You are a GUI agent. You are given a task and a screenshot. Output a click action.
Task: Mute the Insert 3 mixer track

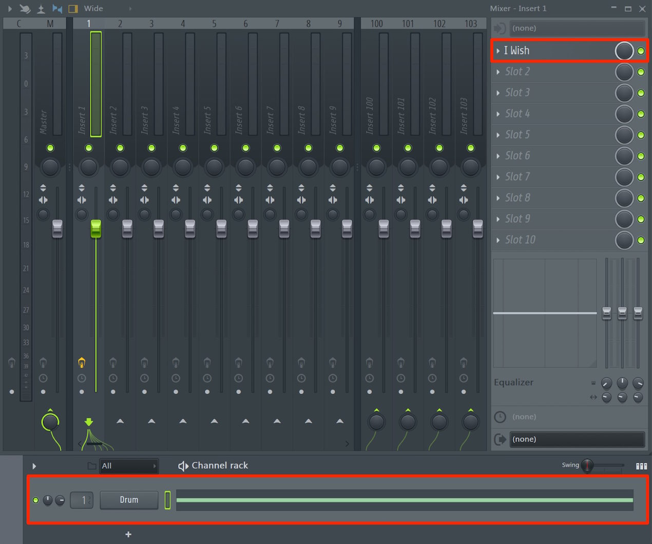click(151, 148)
